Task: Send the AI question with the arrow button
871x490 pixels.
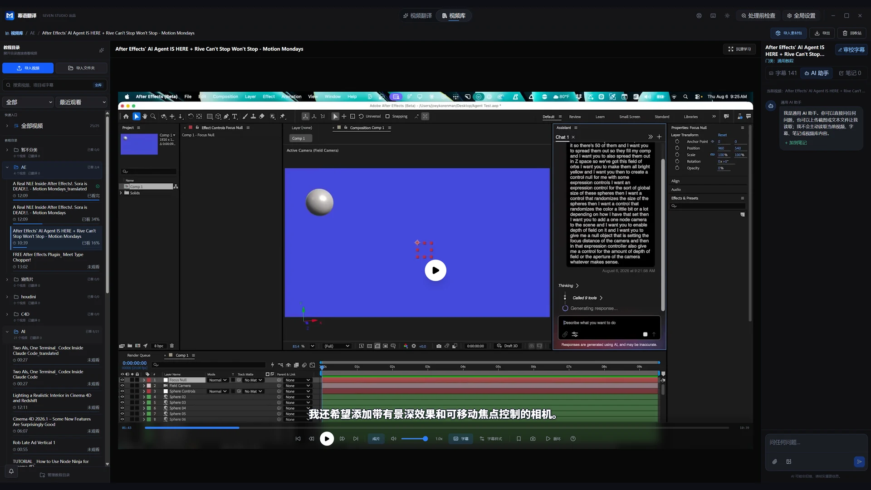Action: (x=859, y=462)
